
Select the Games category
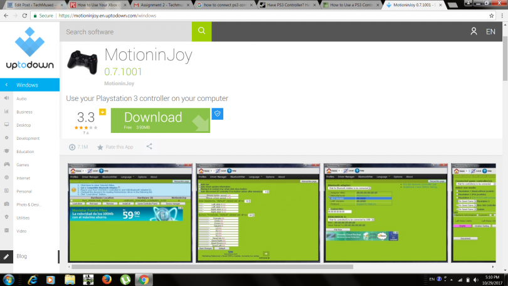pos(23,164)
